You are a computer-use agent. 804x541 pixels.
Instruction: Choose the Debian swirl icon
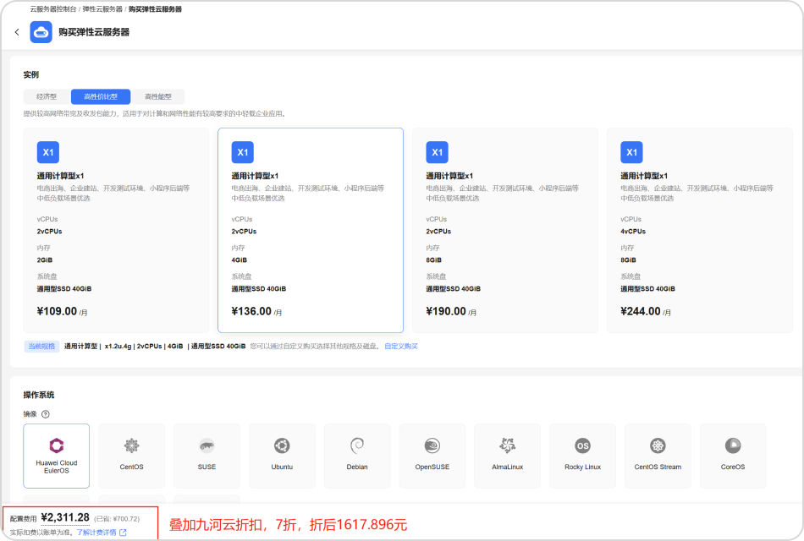coord(357,445)
